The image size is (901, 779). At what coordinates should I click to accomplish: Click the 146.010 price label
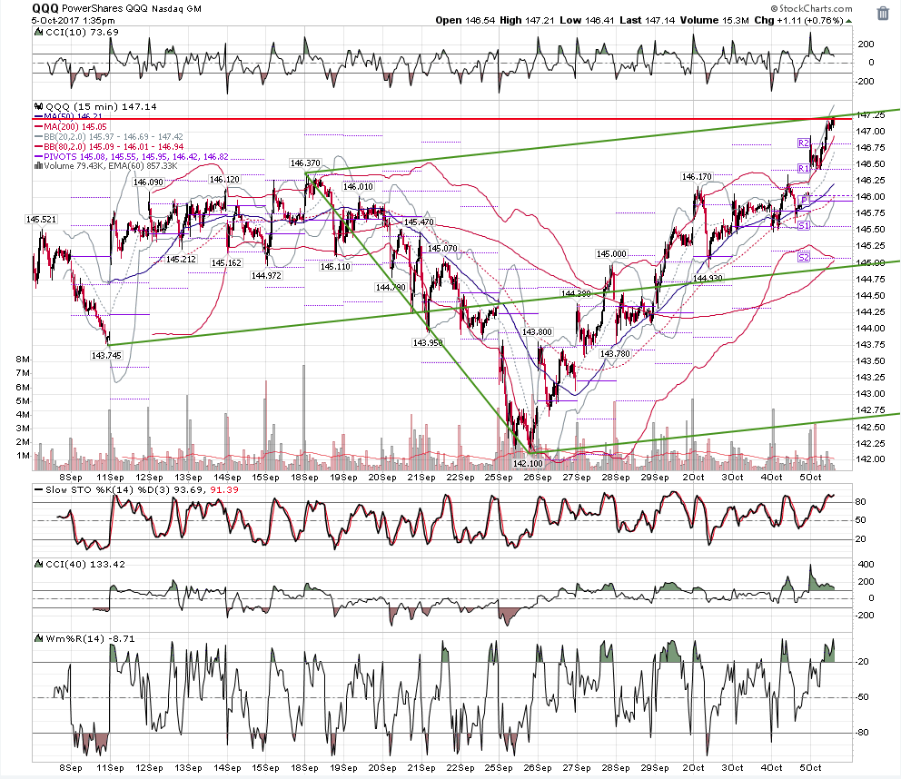pyautogui.click(x=358, y=187)
